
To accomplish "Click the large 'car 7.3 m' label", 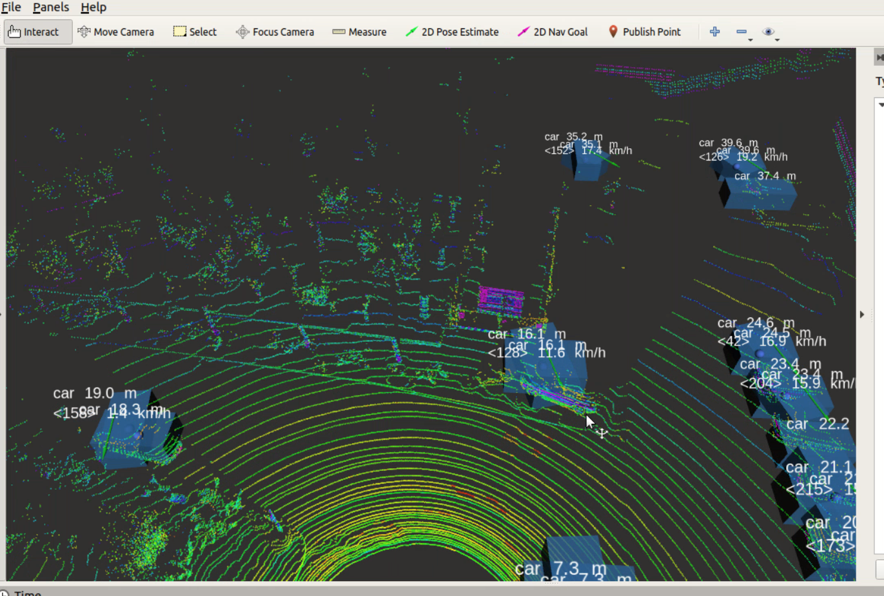I will pos(560,569).
